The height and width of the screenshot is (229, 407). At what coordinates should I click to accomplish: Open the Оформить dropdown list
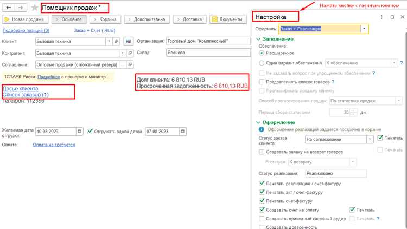coord(364,29)
